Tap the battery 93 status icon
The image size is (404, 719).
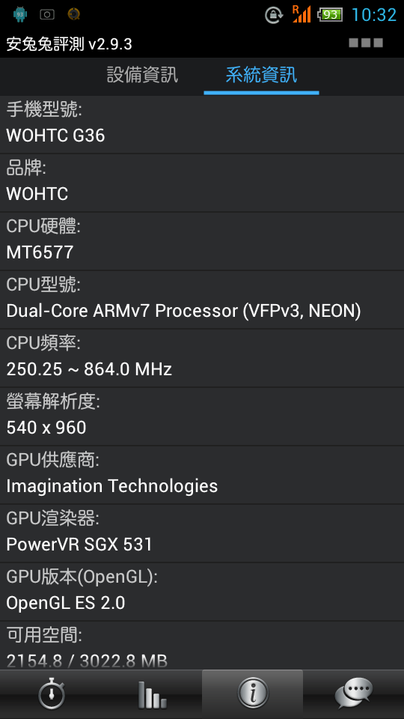point(330,15)
